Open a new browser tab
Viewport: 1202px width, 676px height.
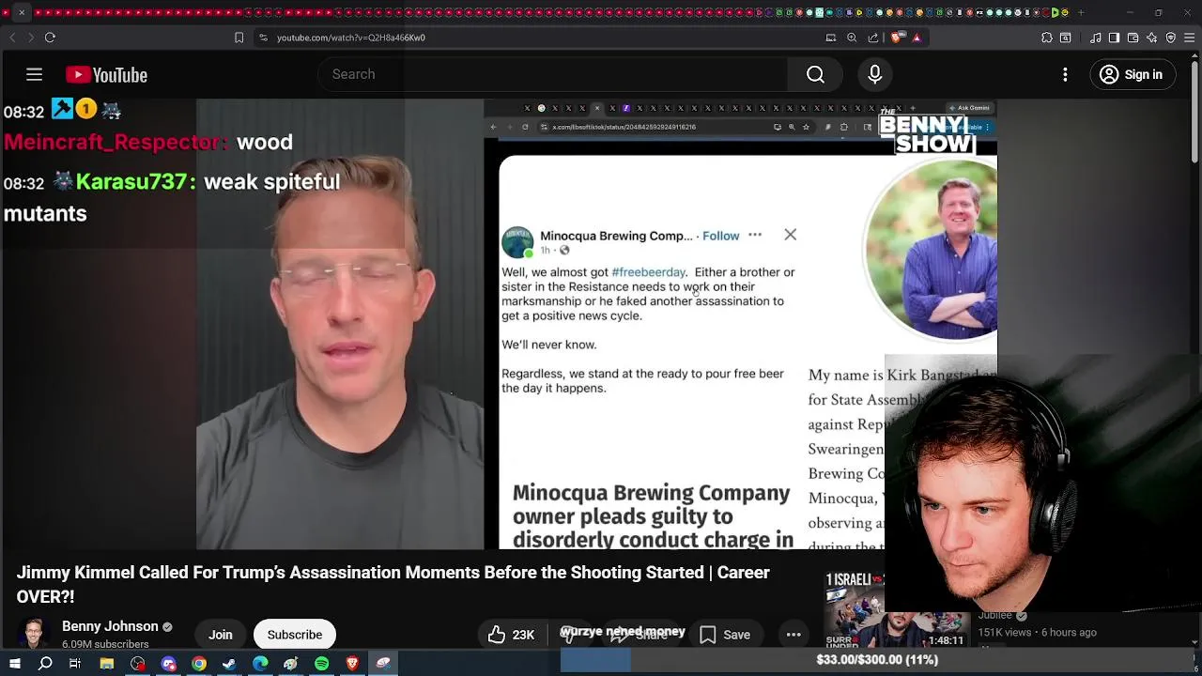click(x=1081, y=13)
